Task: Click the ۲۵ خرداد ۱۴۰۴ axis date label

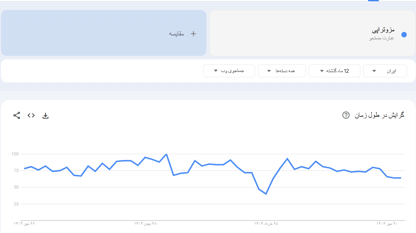Action: point(266,224)
